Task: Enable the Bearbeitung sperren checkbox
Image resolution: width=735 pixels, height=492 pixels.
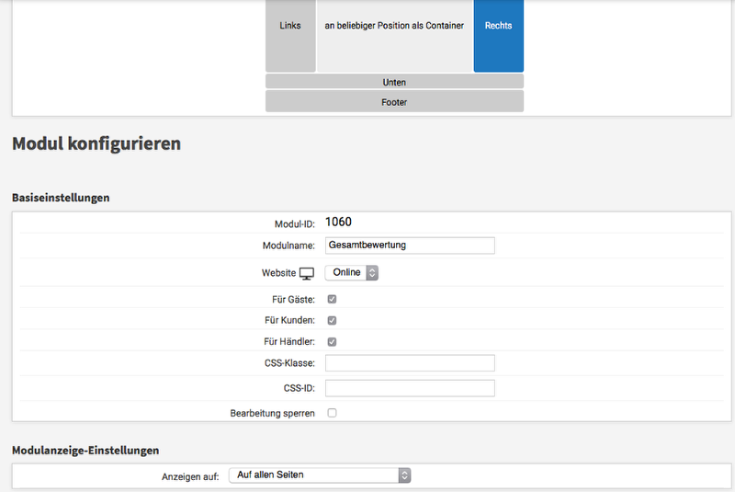Action: [332, 413]
